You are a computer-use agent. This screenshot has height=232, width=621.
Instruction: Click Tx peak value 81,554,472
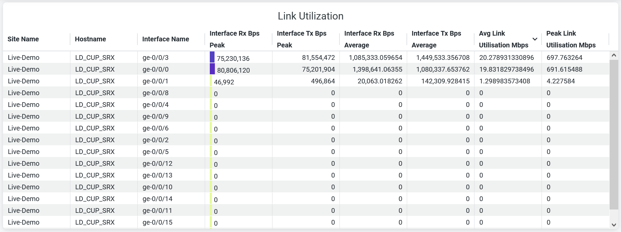(318, 57)
